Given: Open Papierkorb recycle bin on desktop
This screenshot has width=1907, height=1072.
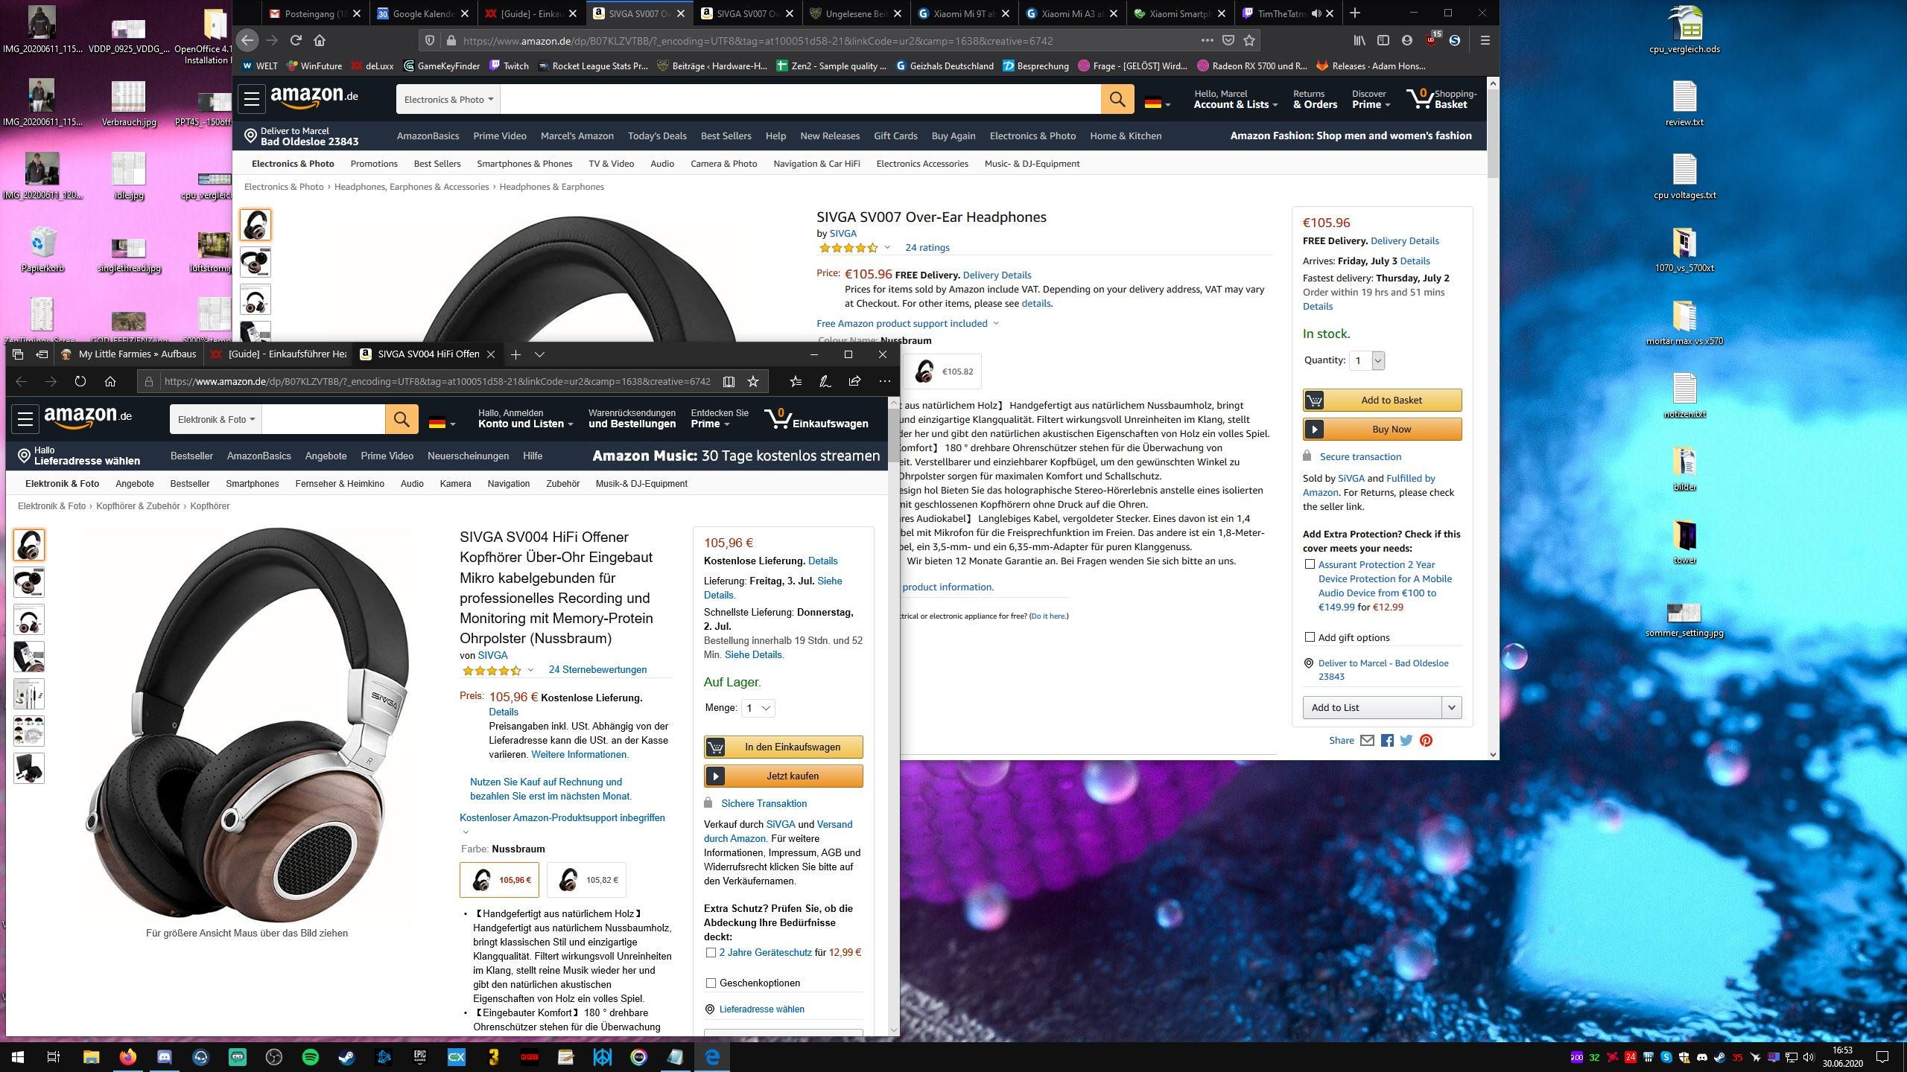Looking at the screenshot, I should pyautogui.click(x=42, y=250).
